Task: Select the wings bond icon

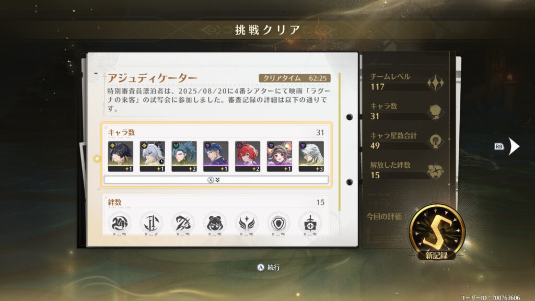Action: coord(247,224)
